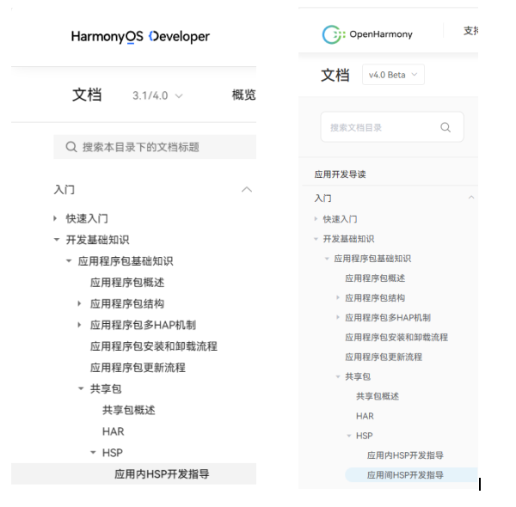Open 应用程序包概述 in HarmonyOS tree

[127, 283]
